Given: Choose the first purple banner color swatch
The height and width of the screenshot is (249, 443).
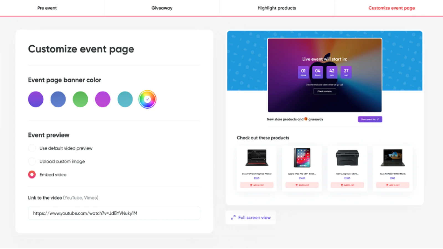Looking at the screenshot, I should click(36, 99).
